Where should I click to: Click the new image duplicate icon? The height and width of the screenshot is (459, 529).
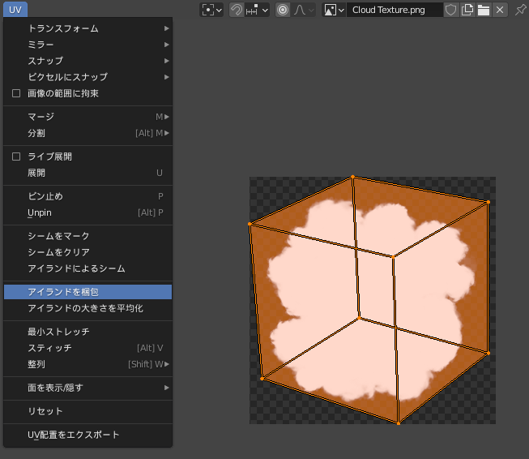(467, 10)
